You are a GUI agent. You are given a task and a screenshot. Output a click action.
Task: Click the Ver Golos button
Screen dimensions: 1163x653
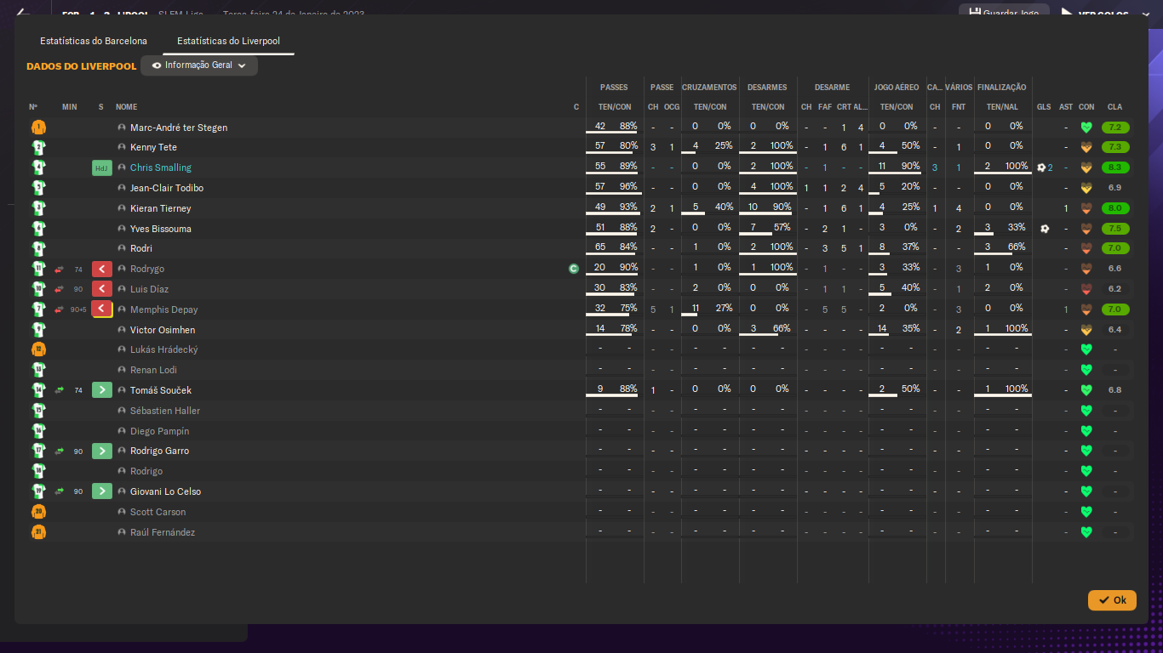pos(1103,14)
